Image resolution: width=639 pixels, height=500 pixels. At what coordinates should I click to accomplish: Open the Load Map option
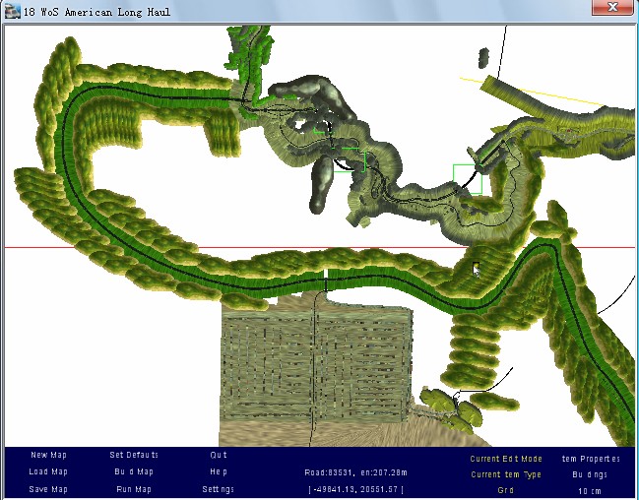[48, 472]
